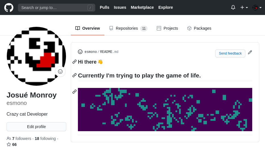
Task: Switch to Projects tab
Action: pos(167,28)
